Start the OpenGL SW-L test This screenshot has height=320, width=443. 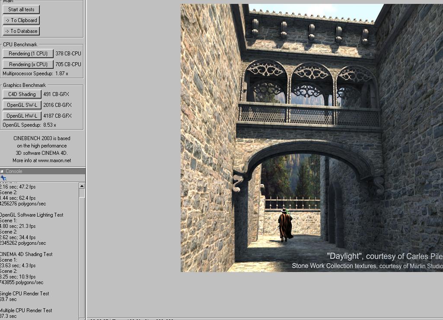[x=22, y=105]
